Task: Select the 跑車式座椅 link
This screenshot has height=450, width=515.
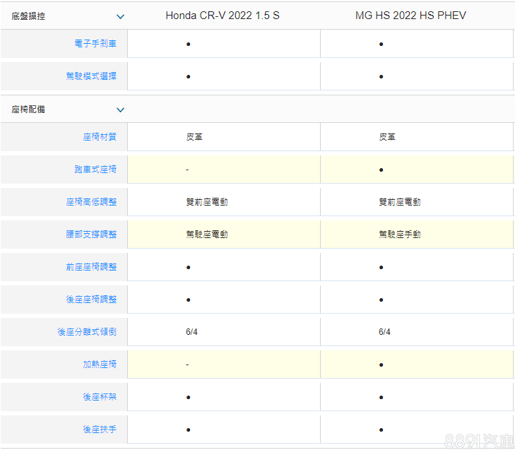Action: (95, 170)
